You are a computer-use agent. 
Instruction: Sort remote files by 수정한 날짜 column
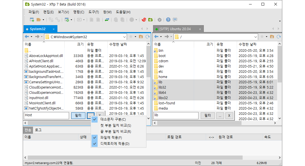click(257, 44)
